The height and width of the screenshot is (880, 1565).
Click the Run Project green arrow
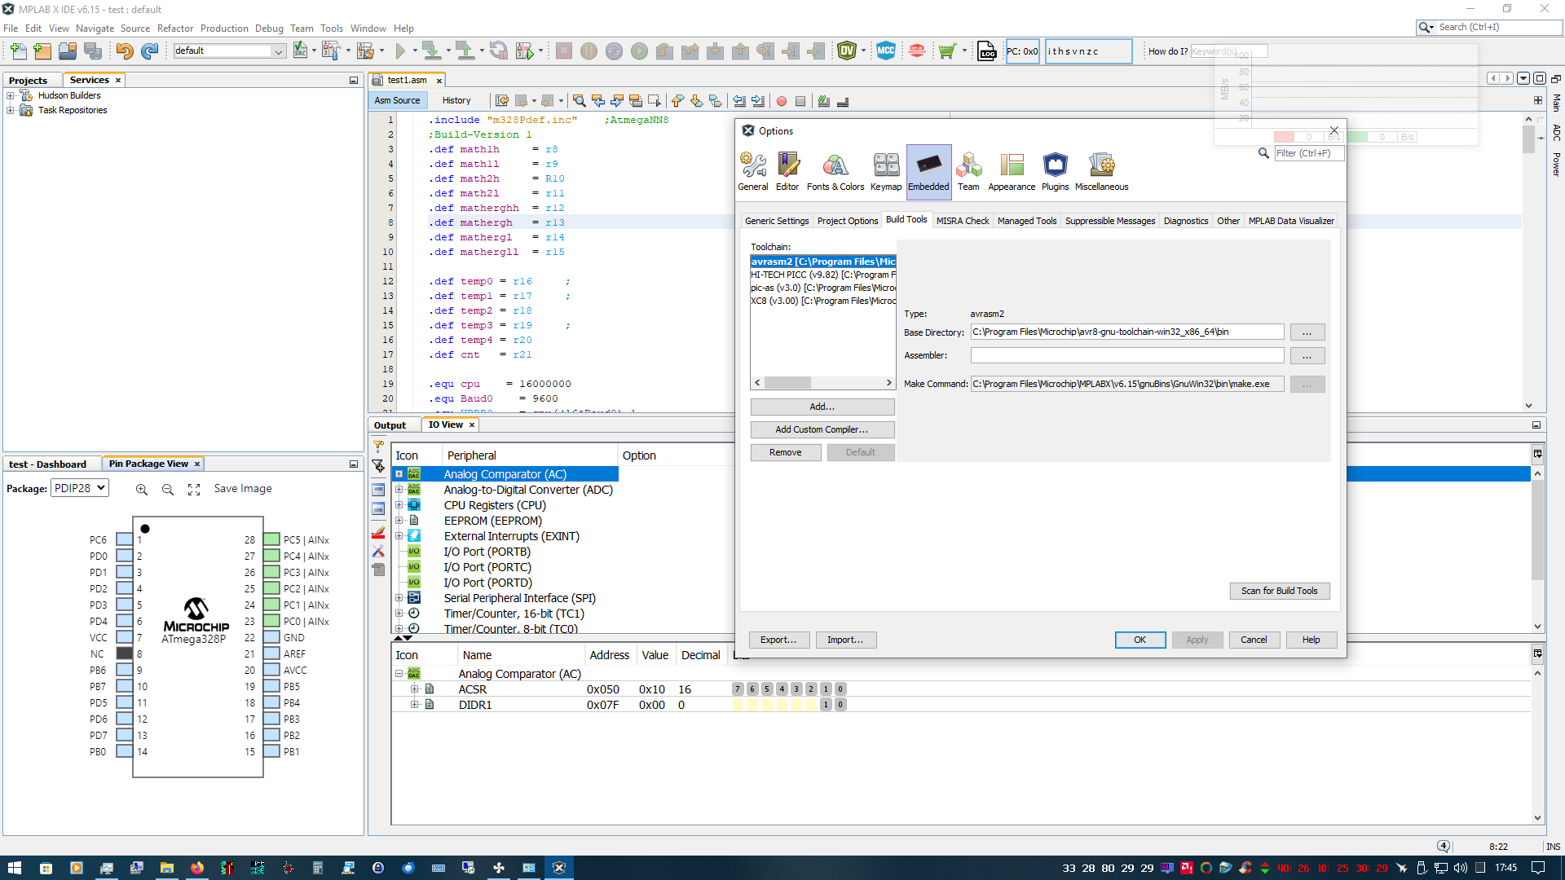tap(400, 51)
